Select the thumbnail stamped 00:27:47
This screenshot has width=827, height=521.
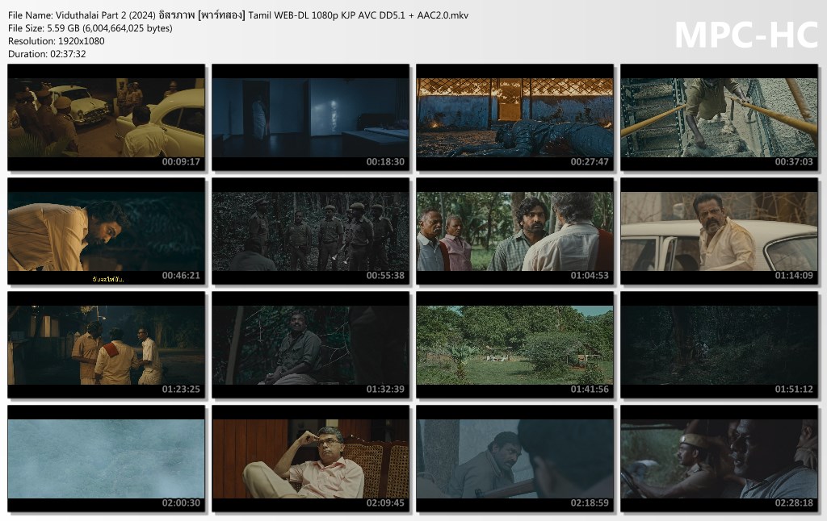514,118
